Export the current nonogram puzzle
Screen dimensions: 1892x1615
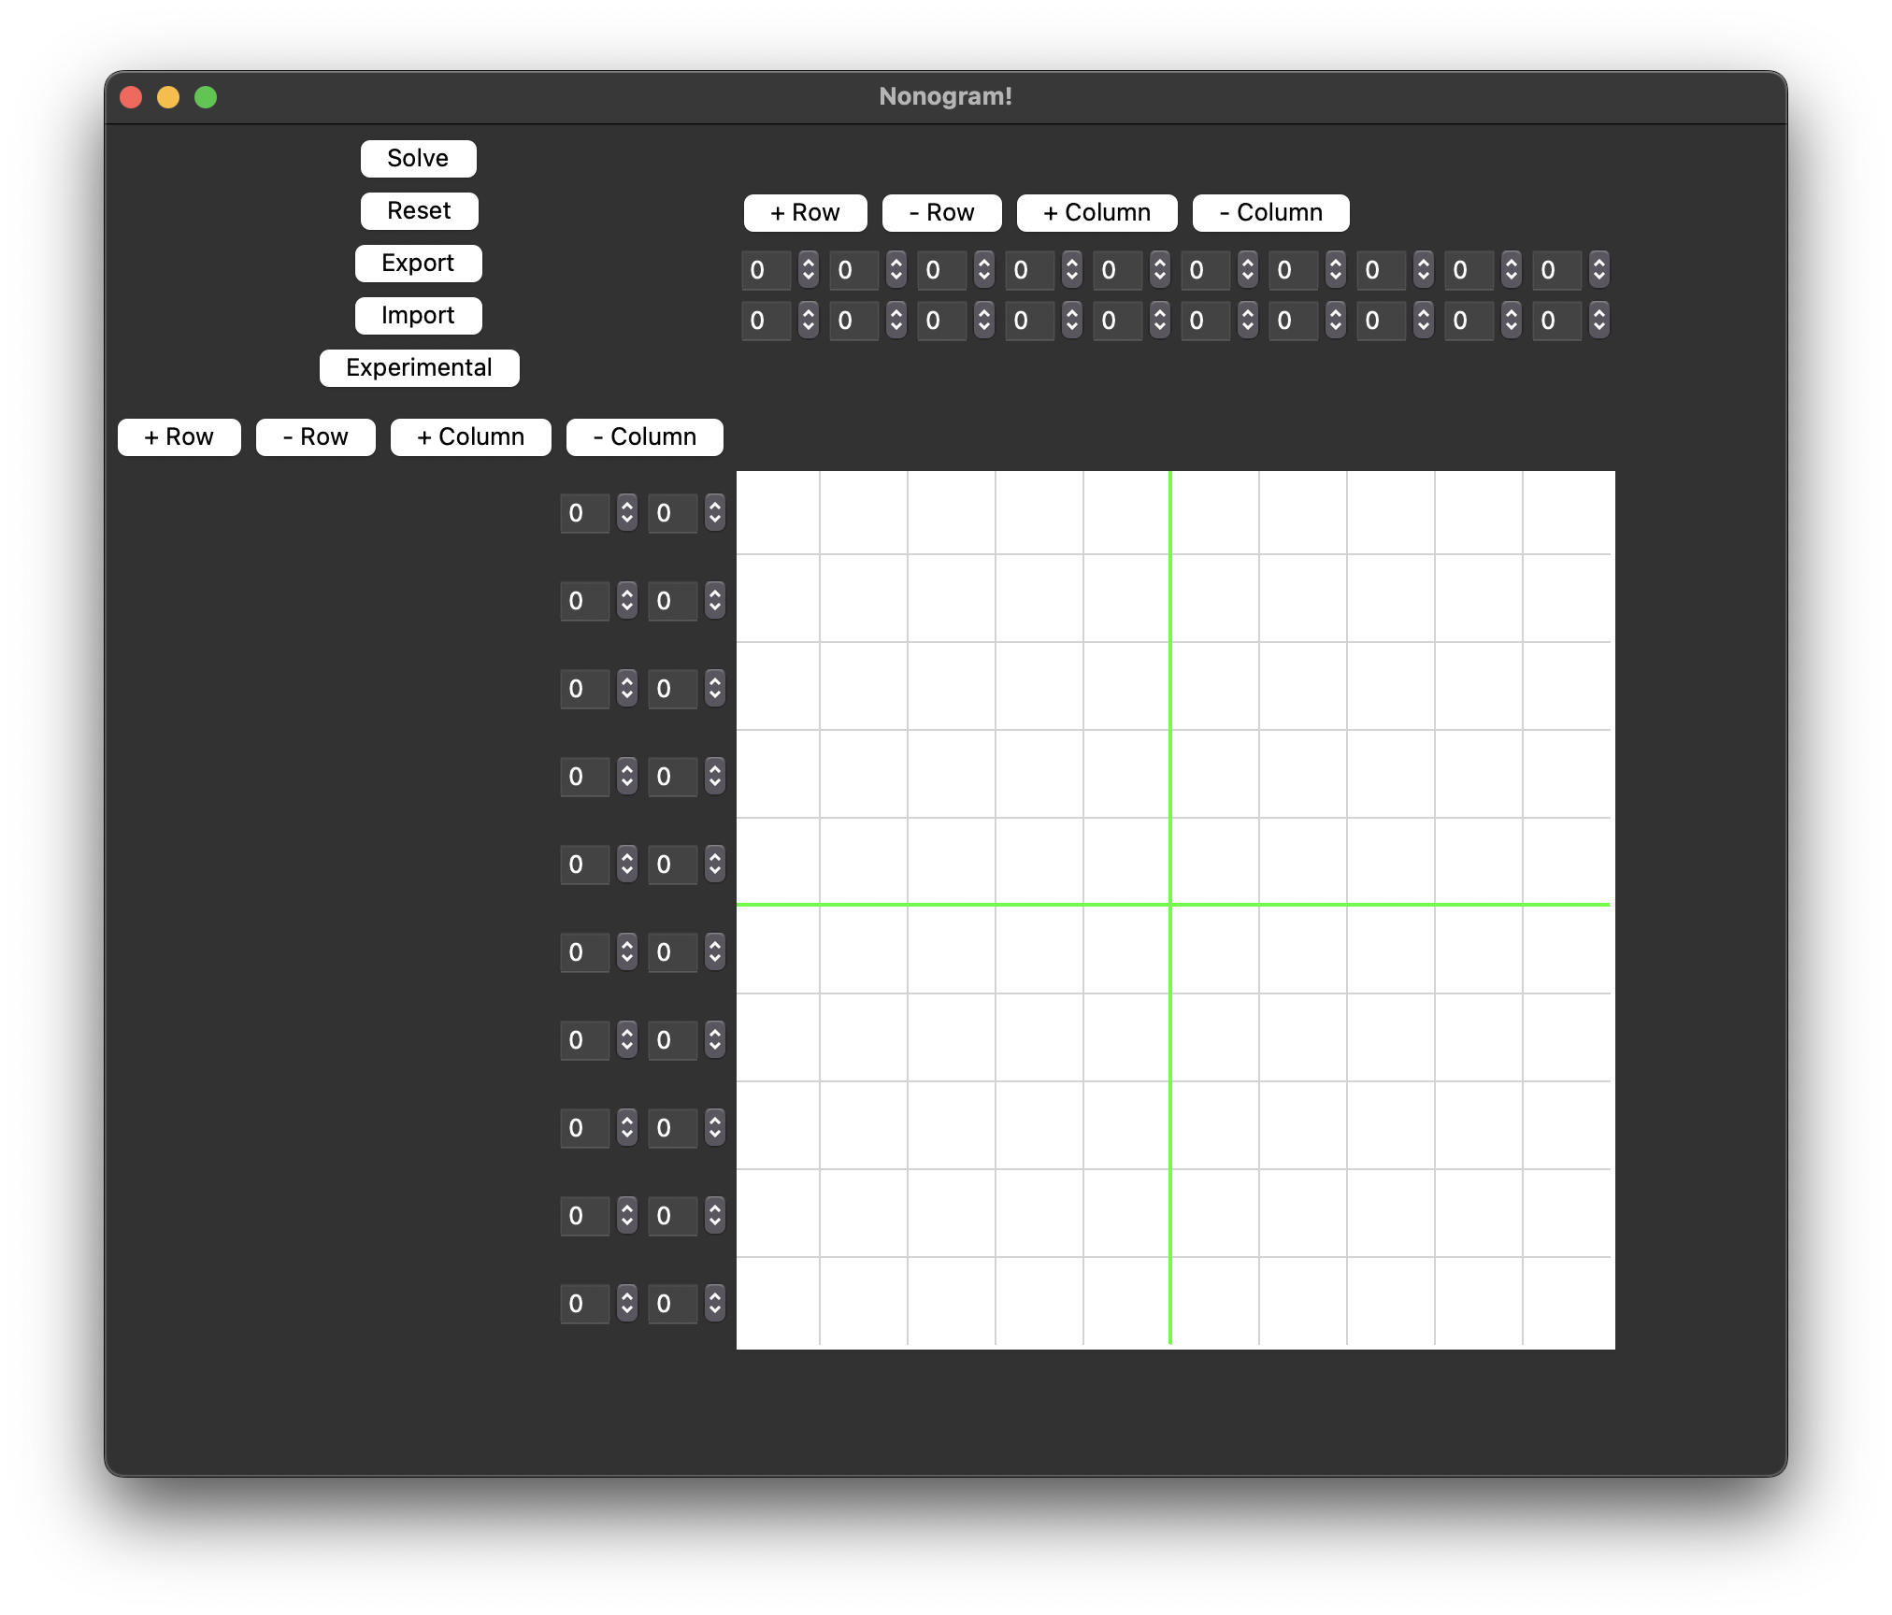[x=418, y=263]
